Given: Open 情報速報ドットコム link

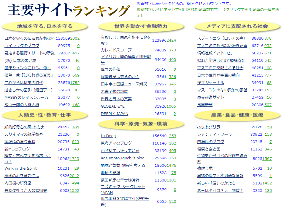Looking at the screenshot, I should click(x=215, y=53).
